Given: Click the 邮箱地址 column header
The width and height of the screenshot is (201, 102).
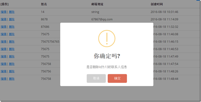Looking at the screenshot, I should point(97,4).
